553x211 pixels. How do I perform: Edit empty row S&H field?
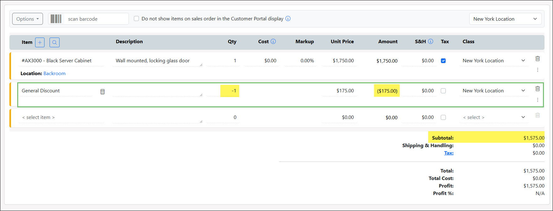419,117
